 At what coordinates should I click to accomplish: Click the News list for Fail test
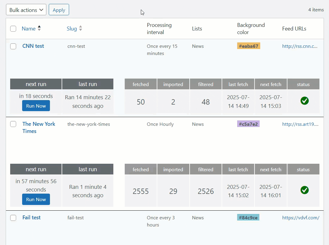[x=198, y=218]
